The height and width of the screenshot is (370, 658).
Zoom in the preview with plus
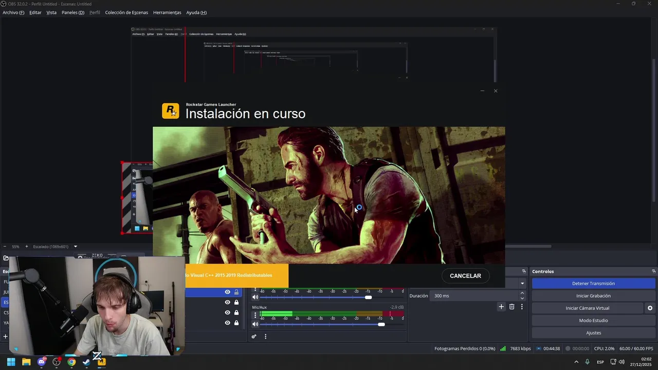click(x=27, y=247)
